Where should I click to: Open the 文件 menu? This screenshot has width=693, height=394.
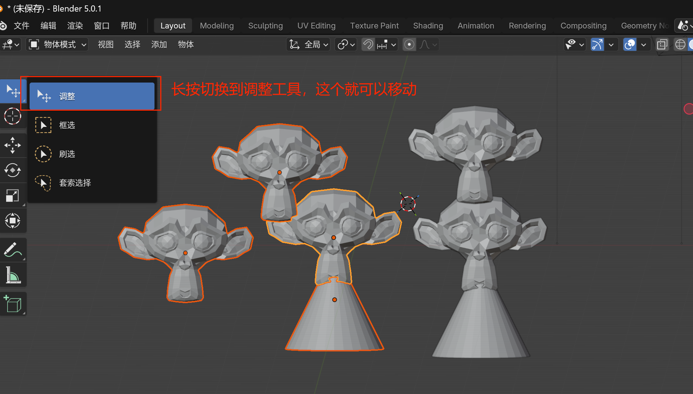(x=21, y=26)
